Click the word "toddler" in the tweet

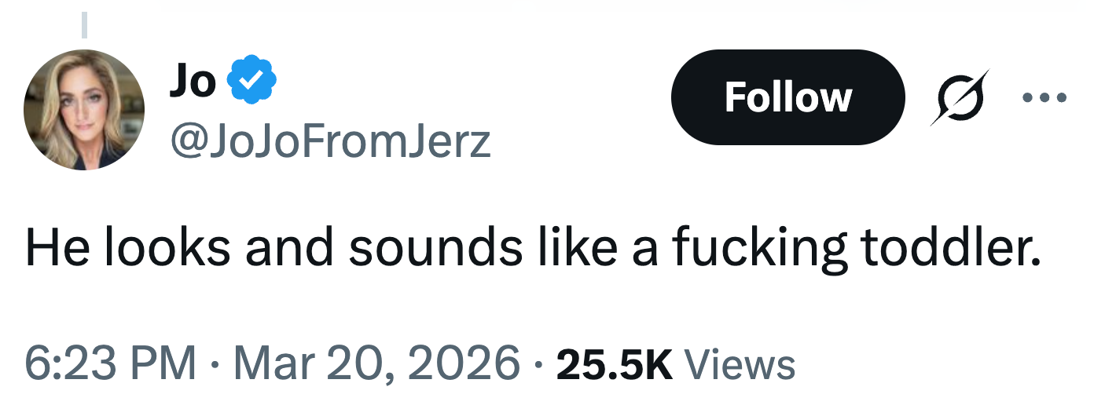[951, 248]
